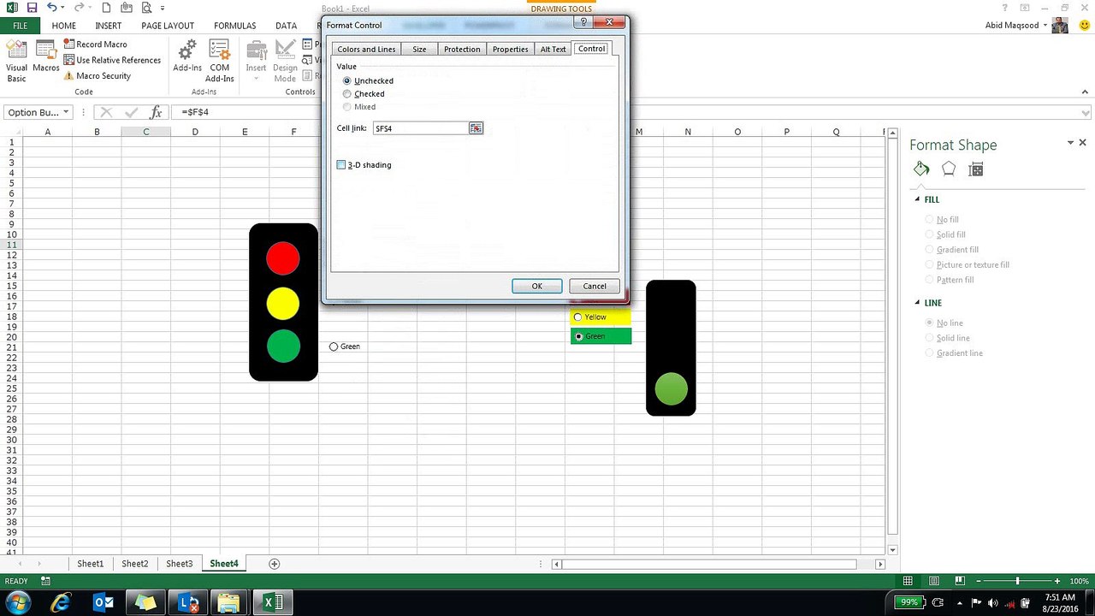Click the Format Control help question icon

tap(583, 22)
